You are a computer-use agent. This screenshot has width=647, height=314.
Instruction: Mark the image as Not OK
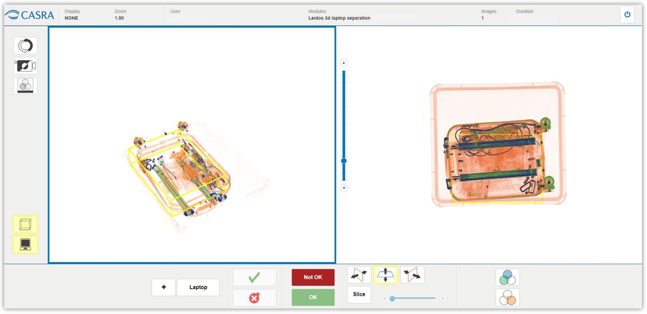(x=313, y=277)
